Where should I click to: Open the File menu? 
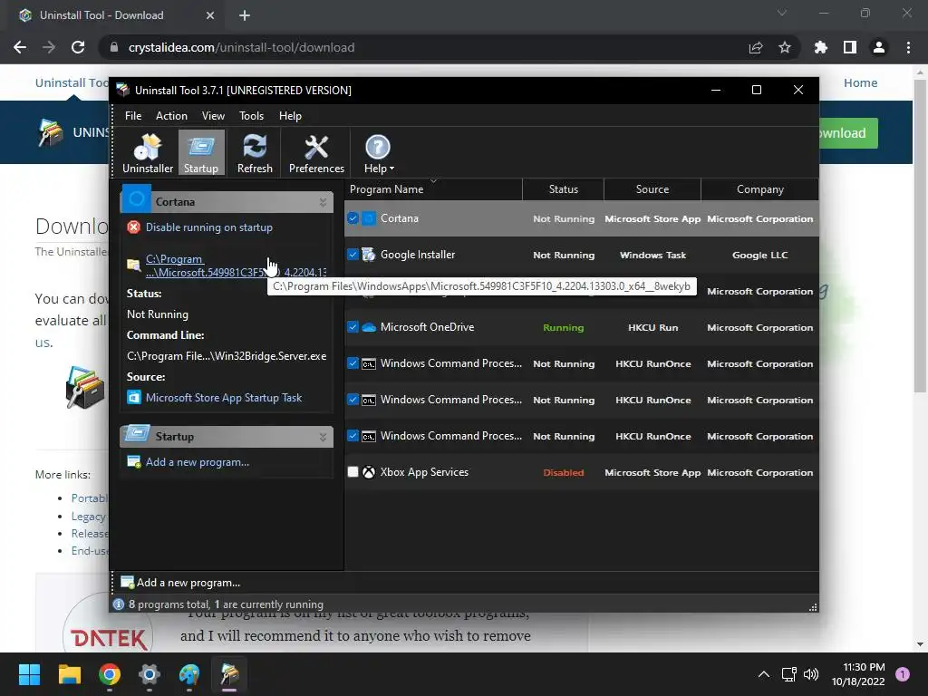(133, 116)
